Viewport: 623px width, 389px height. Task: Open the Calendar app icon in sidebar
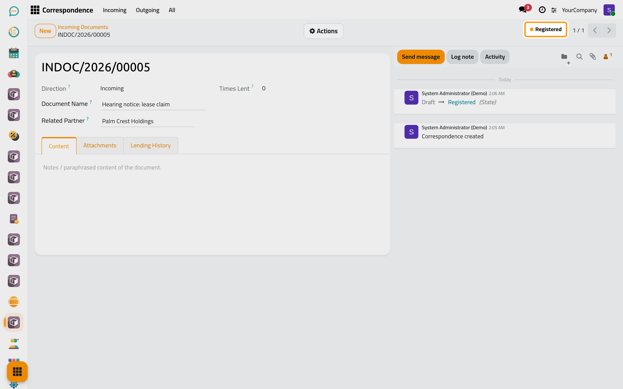pos(14,53)
